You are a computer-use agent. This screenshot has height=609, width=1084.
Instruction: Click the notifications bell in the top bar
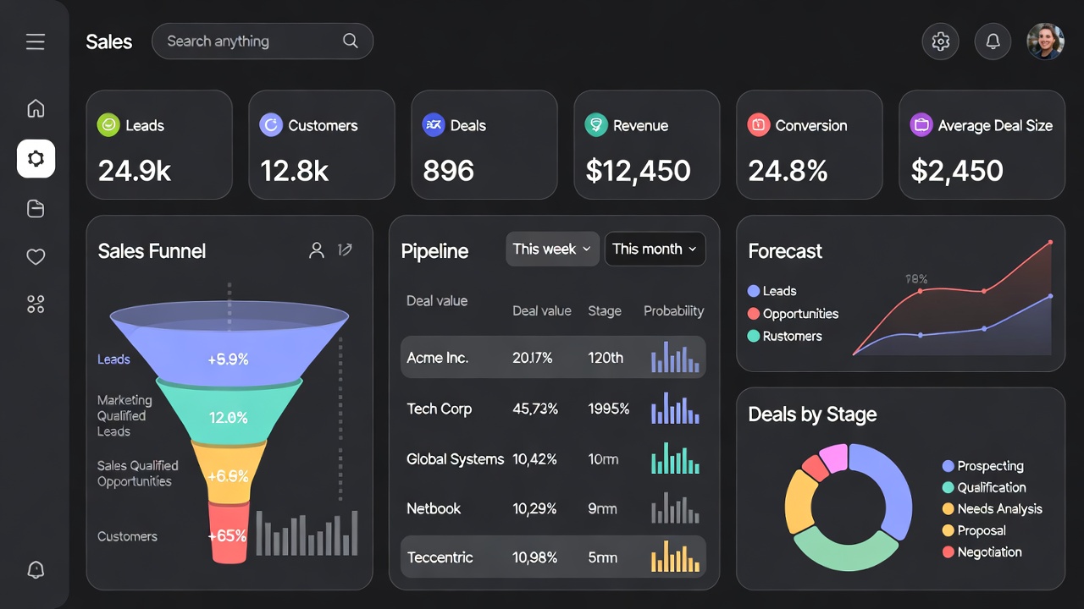click(x=993, y=41)
